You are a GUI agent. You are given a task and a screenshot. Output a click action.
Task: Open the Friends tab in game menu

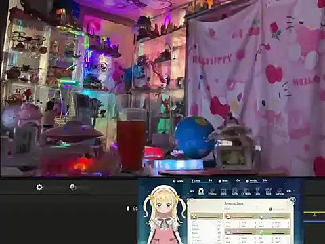click(x=212, y=192)
